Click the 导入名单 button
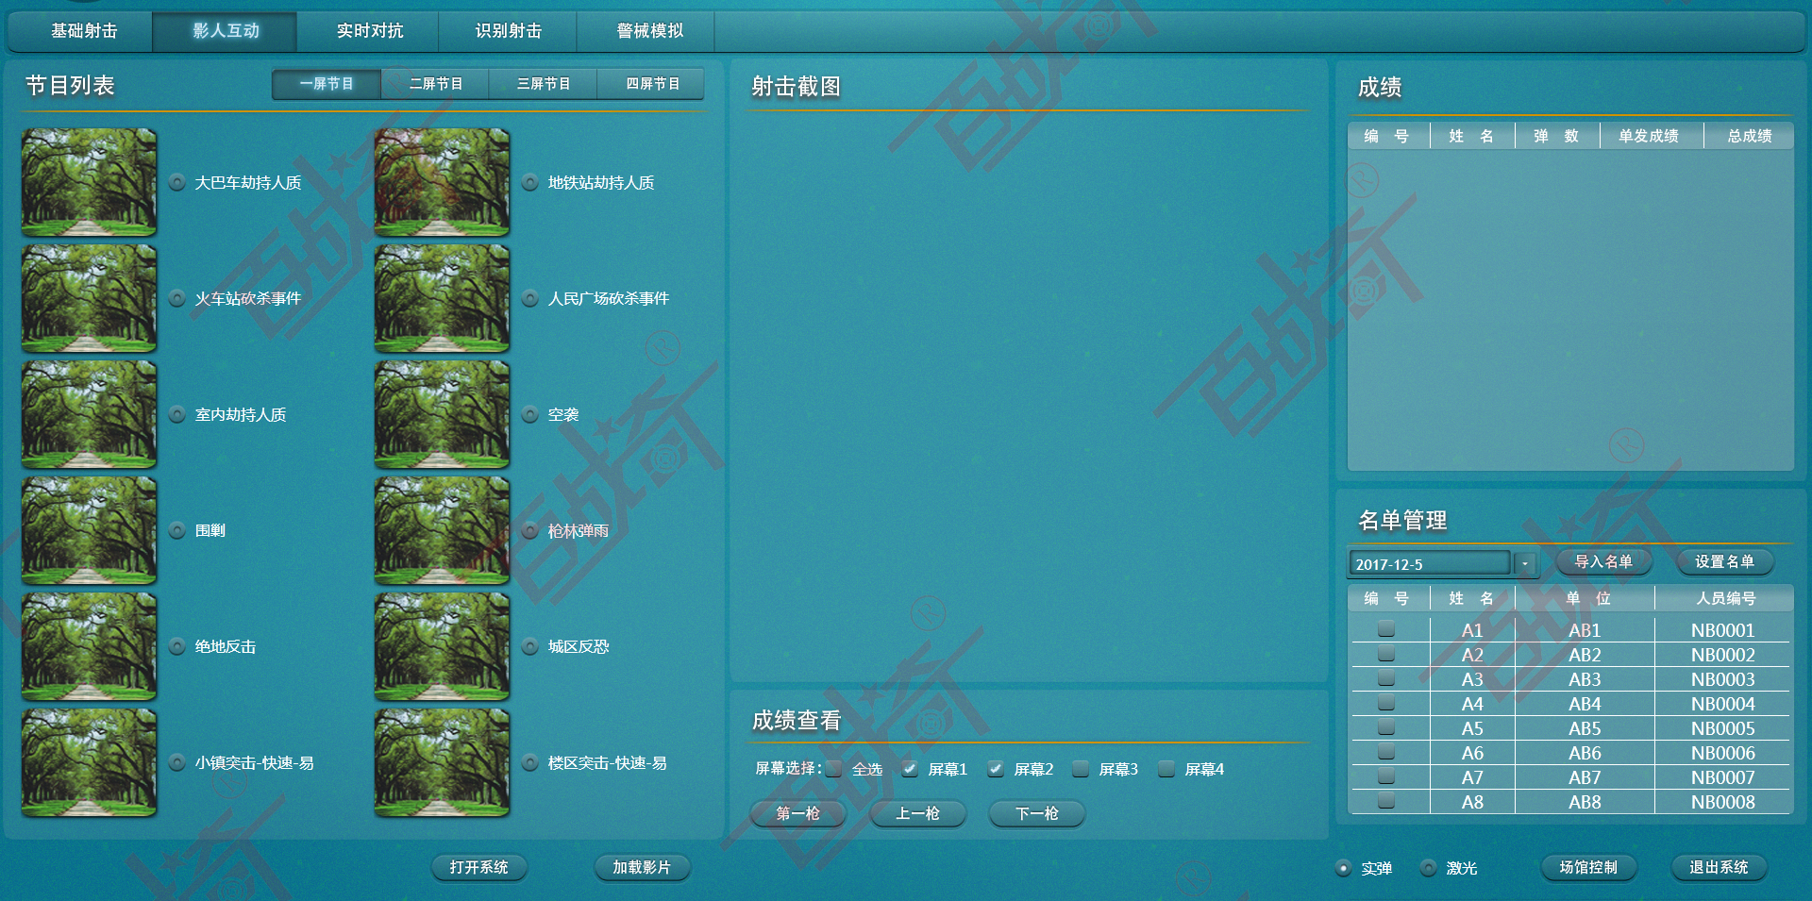 click(1603, 562)
